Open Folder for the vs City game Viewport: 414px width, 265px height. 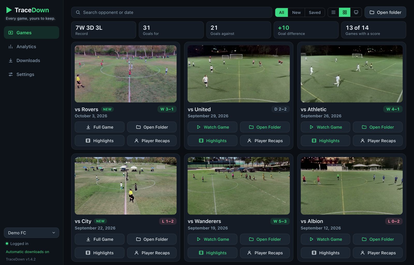pos(152,239)
